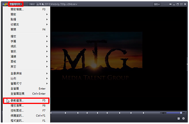The width and height of the screenshot is (189, 124).
Task: Click the opacity slider in title bar
Action: tap(168, 4)
